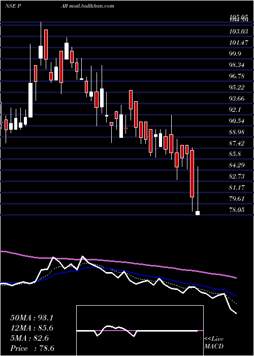Click the Price : 78.6 readout
This screenshot has width=254, height=356.
(x=33, y=348)
